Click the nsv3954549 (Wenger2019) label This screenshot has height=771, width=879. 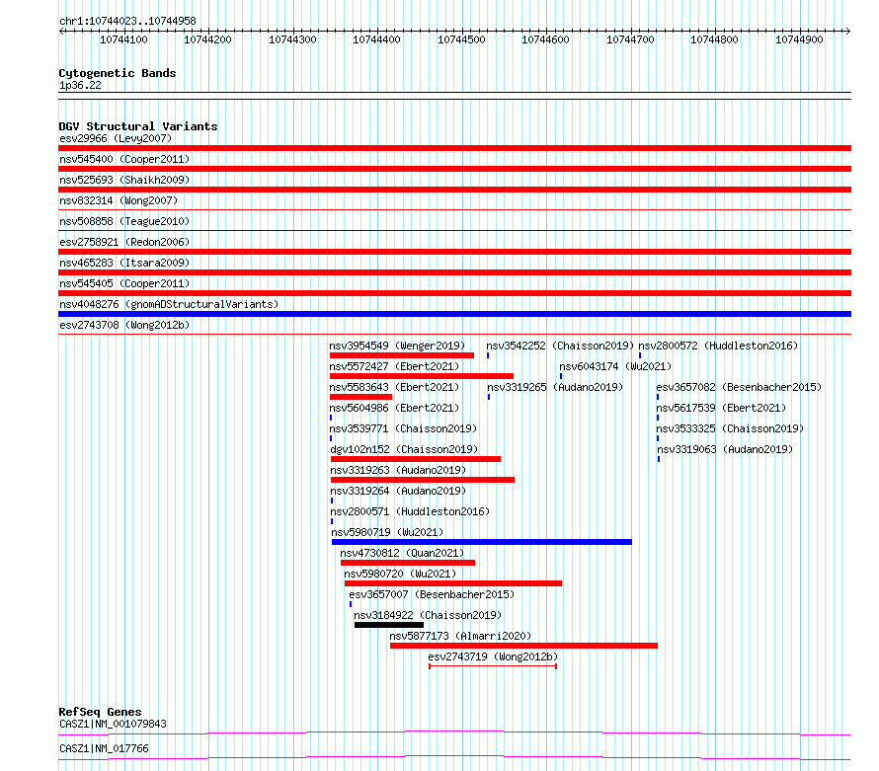[397, 346]
